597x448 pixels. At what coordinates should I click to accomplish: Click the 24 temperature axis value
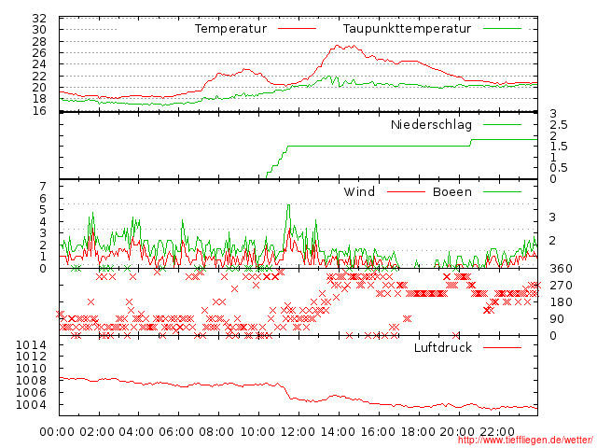click(x=39, y=64)
